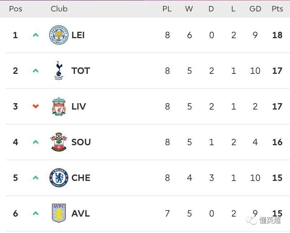This screenshot has width=290, height=233.
Task: Click the Pos column header
Action: (16, 9)
